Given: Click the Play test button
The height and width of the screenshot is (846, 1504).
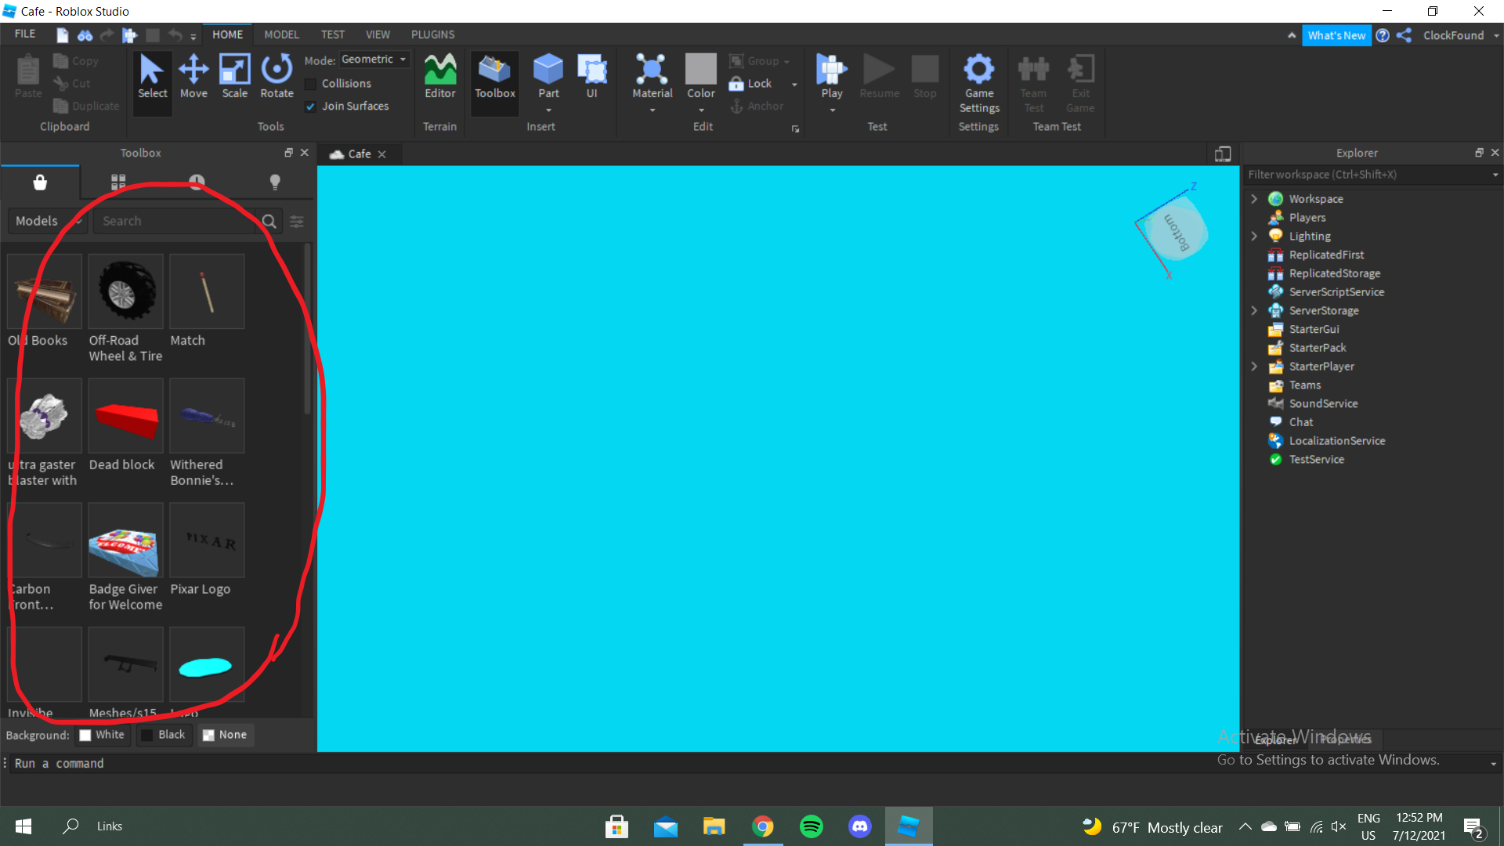Looking at the screenshot, I should pyautogui.click(x=831, y=70).
